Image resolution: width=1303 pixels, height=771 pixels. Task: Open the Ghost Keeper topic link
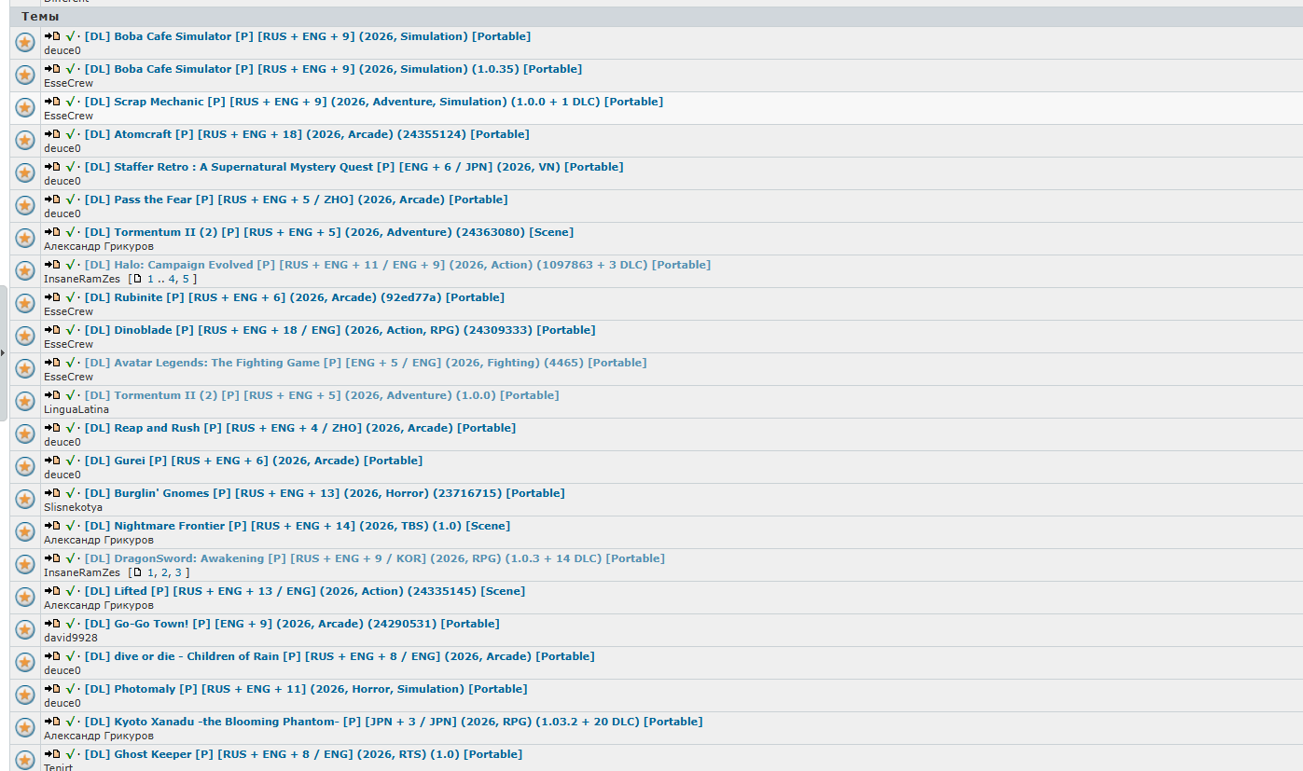click(x=303, y=754)
